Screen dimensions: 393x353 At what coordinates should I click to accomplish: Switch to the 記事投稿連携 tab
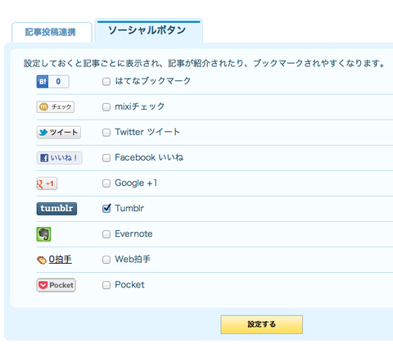(52, 32)
